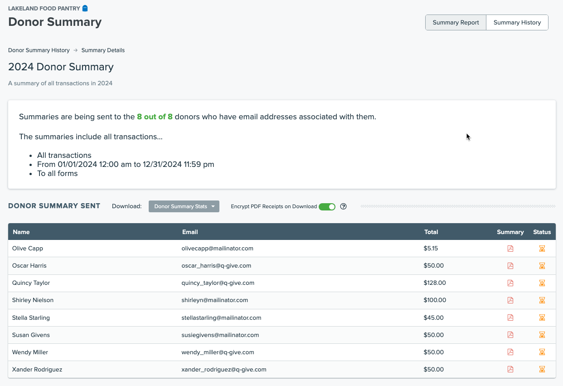Click the $45.00 total amount
The width and height of the screenshot is (563, 386).
tap(433, 318)
